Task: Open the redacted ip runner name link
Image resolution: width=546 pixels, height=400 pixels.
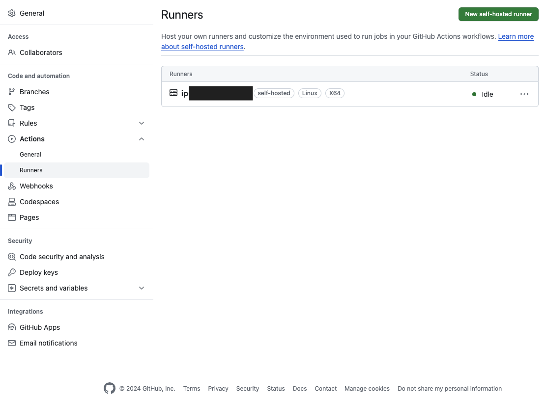Action: coord(217,93)
